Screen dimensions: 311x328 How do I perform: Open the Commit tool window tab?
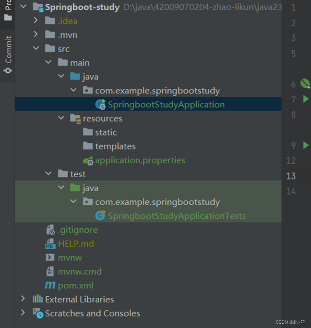point(8,54)
